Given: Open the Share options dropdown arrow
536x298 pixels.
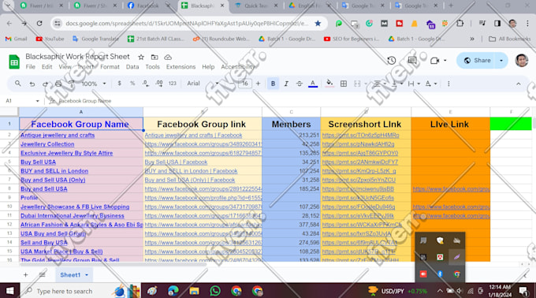Looking at the screenshot, I should click(501, 61).
